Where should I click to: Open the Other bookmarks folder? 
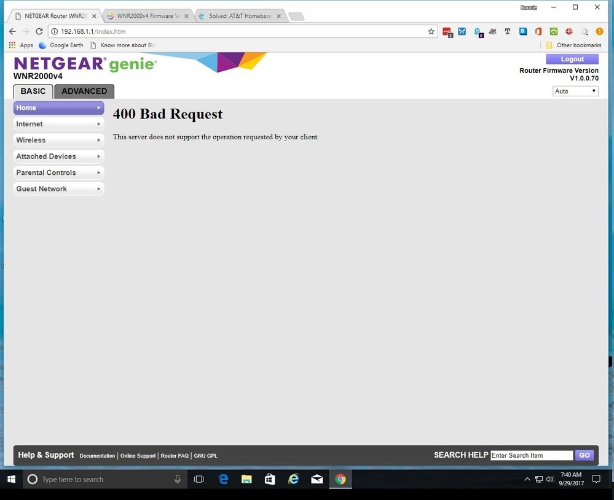573,45
